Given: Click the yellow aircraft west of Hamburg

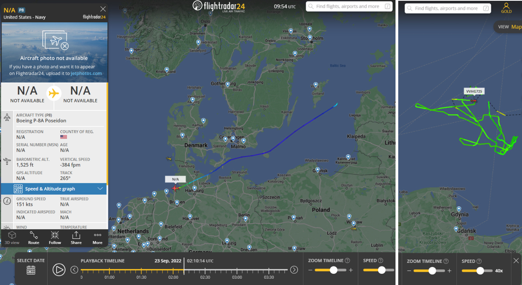Looking at the screenshot, I should [169, 159].
